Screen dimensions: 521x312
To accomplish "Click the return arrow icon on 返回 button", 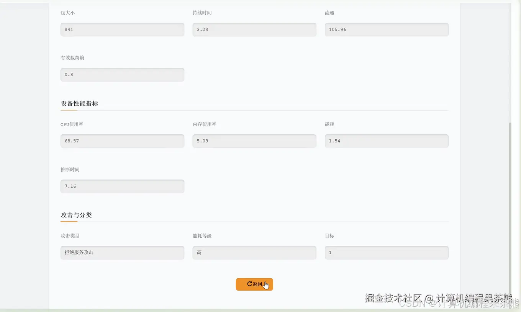I will [249, 284].
